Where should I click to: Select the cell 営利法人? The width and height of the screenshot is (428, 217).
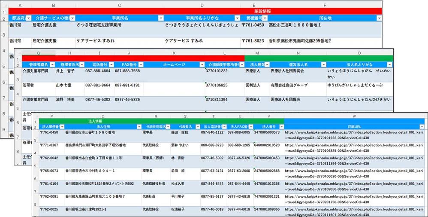tap(257, 89)
